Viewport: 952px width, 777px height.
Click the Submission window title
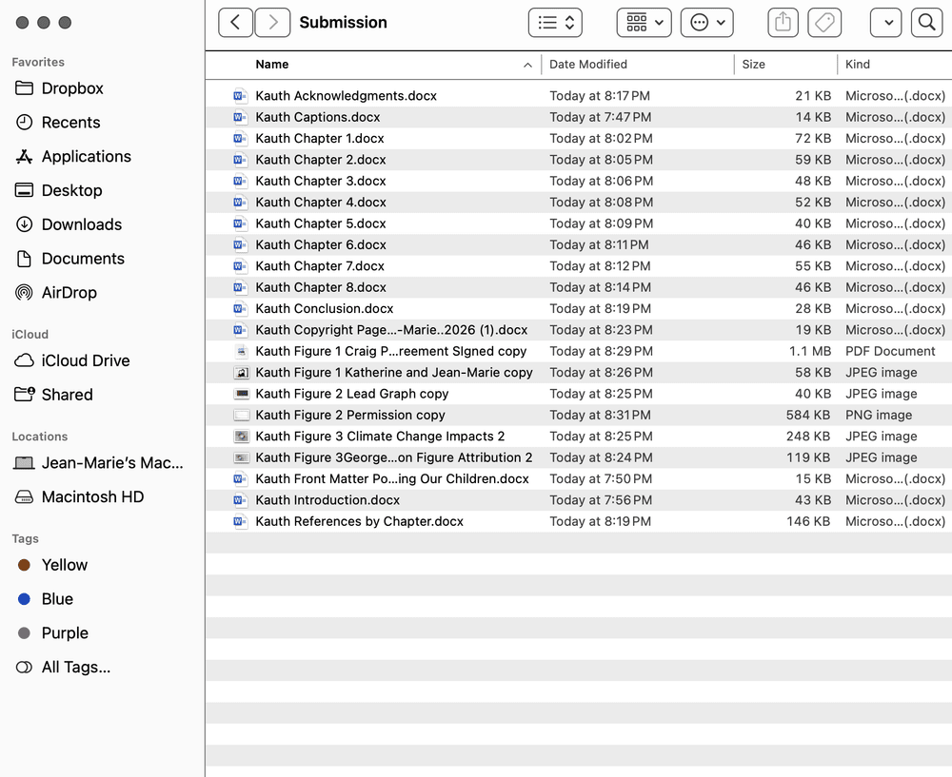point(343,23)
